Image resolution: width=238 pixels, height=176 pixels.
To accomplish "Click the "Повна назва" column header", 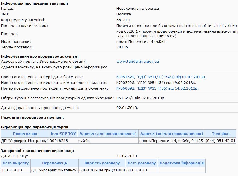I will click(x=25, y=134).
